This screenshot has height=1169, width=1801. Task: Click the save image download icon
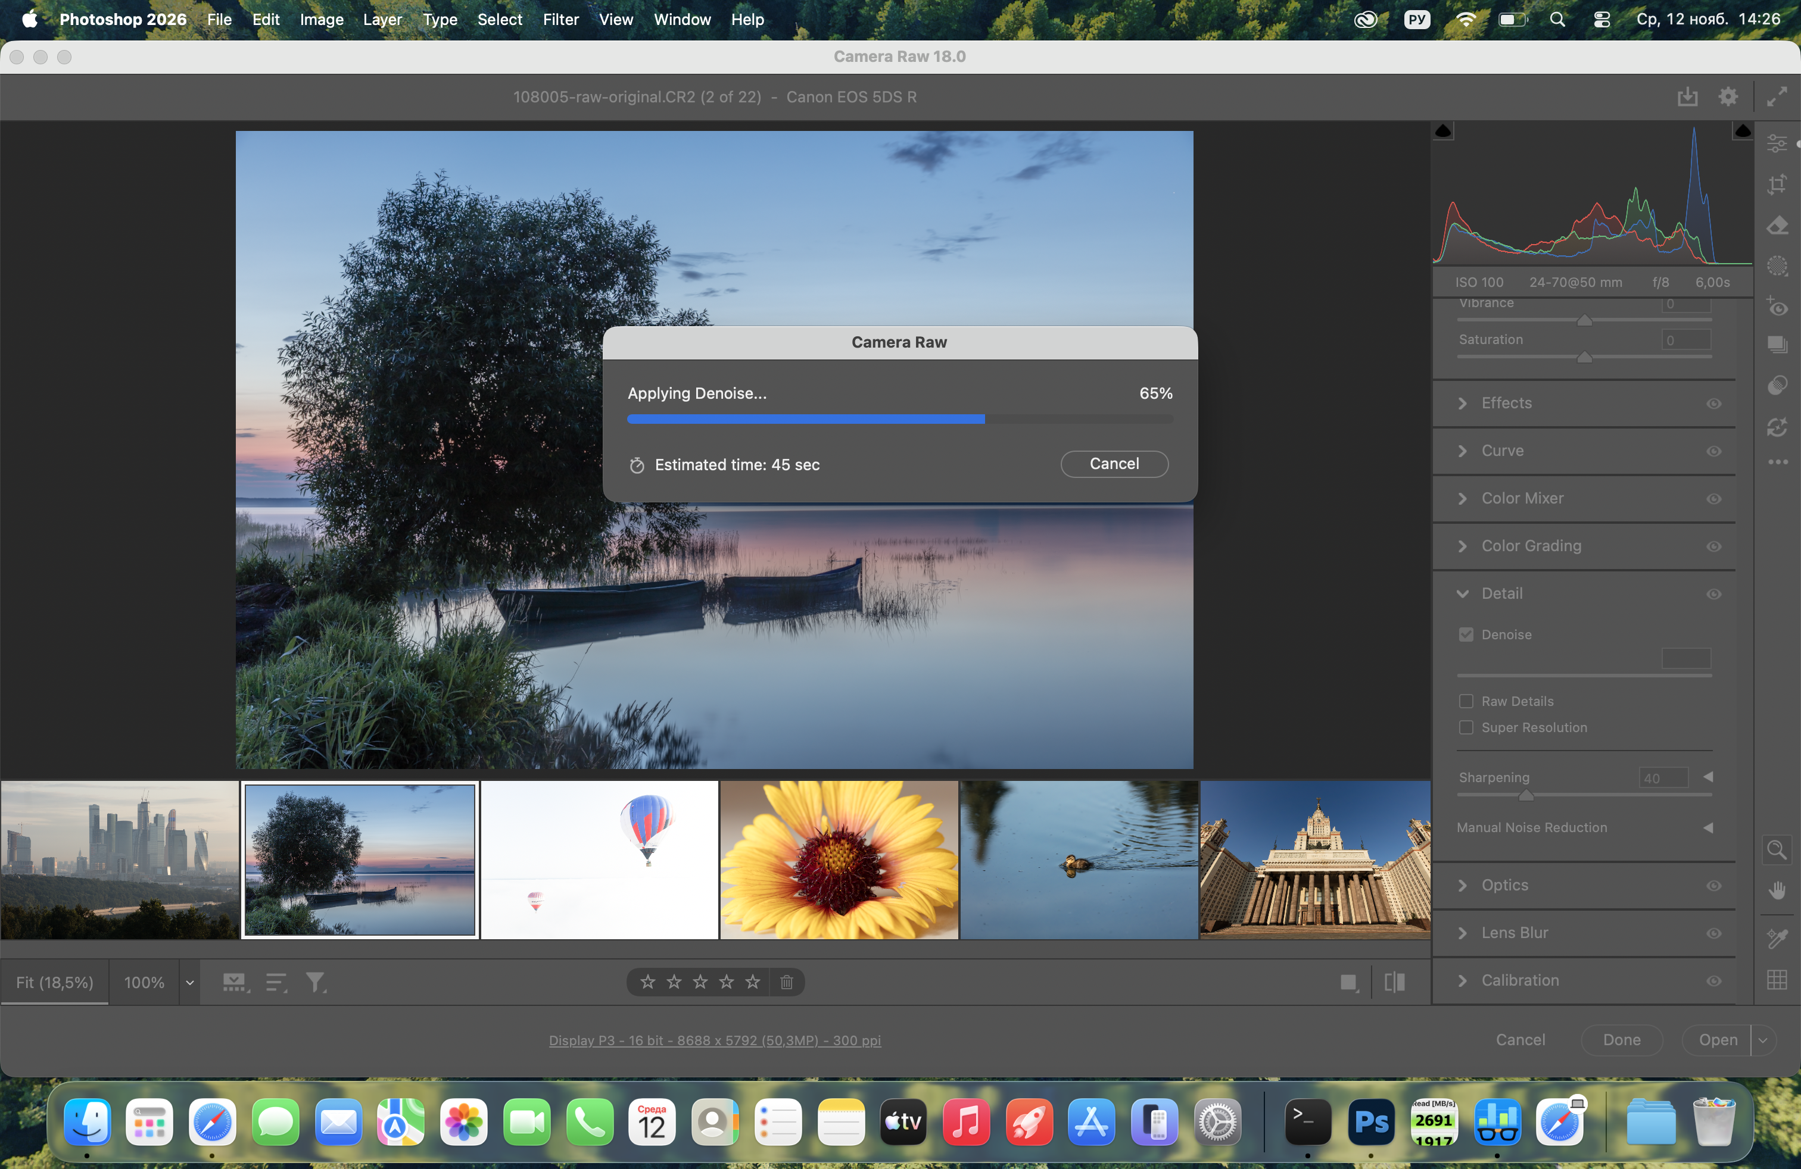(x=1687, y=97)
